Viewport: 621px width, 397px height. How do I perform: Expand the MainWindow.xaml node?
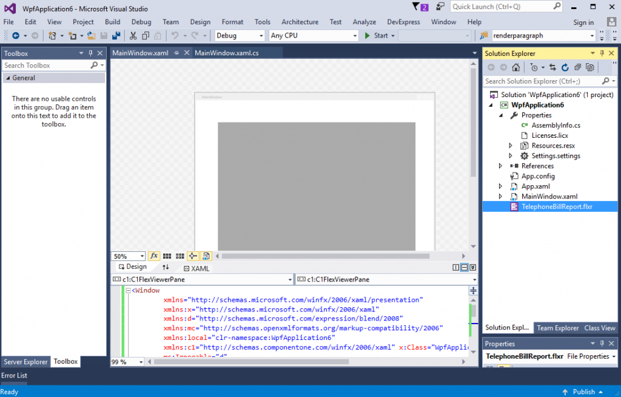(x=500, y=196)
